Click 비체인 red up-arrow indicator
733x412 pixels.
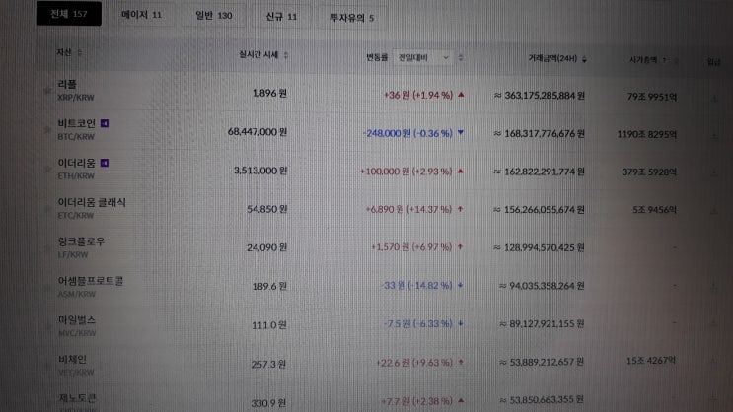pos(461,362)
